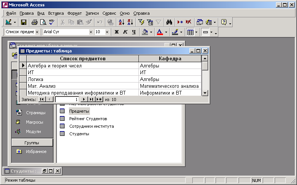Click the Undo arrow icon
The height and width of the screenshot is (185, 297).
(100, 22)
